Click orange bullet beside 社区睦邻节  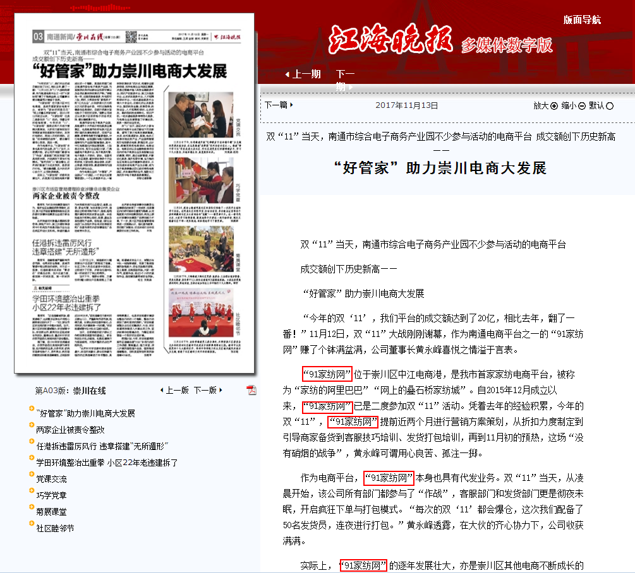coord(32,524)
